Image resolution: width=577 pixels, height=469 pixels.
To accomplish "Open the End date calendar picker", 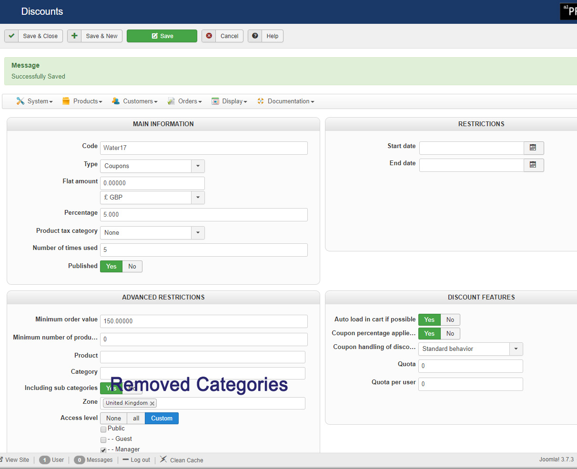I will (533, 165).
